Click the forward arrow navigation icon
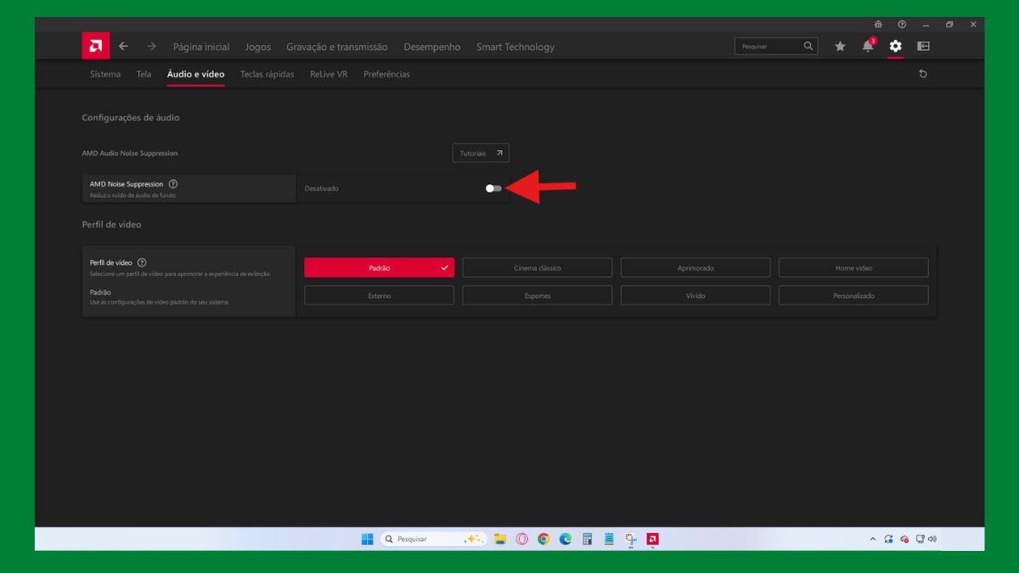This screenshot has height=573, width=1019. point(150,47)
